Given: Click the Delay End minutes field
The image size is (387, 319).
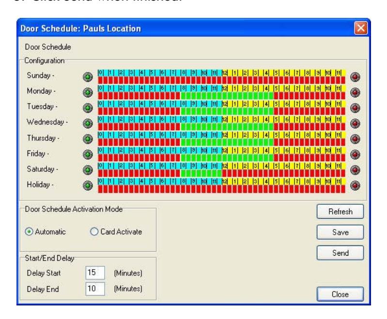Looking at the screenshot, I should [95, 289].
